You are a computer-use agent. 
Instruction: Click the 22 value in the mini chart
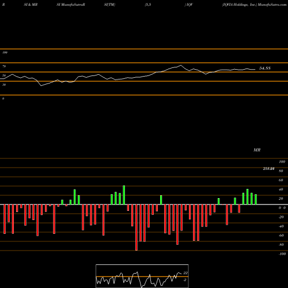[x=185, y=273]
